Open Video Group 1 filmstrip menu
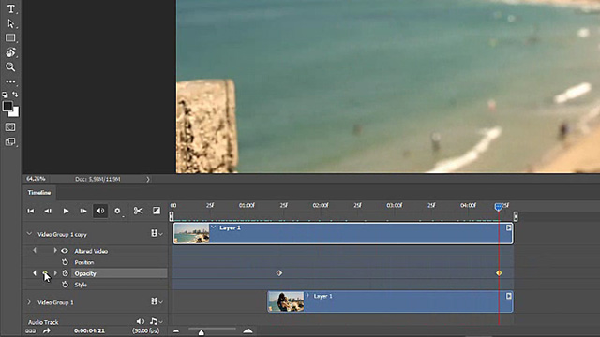Viewport: 600px width, 337px height. [x=157, y=301]
